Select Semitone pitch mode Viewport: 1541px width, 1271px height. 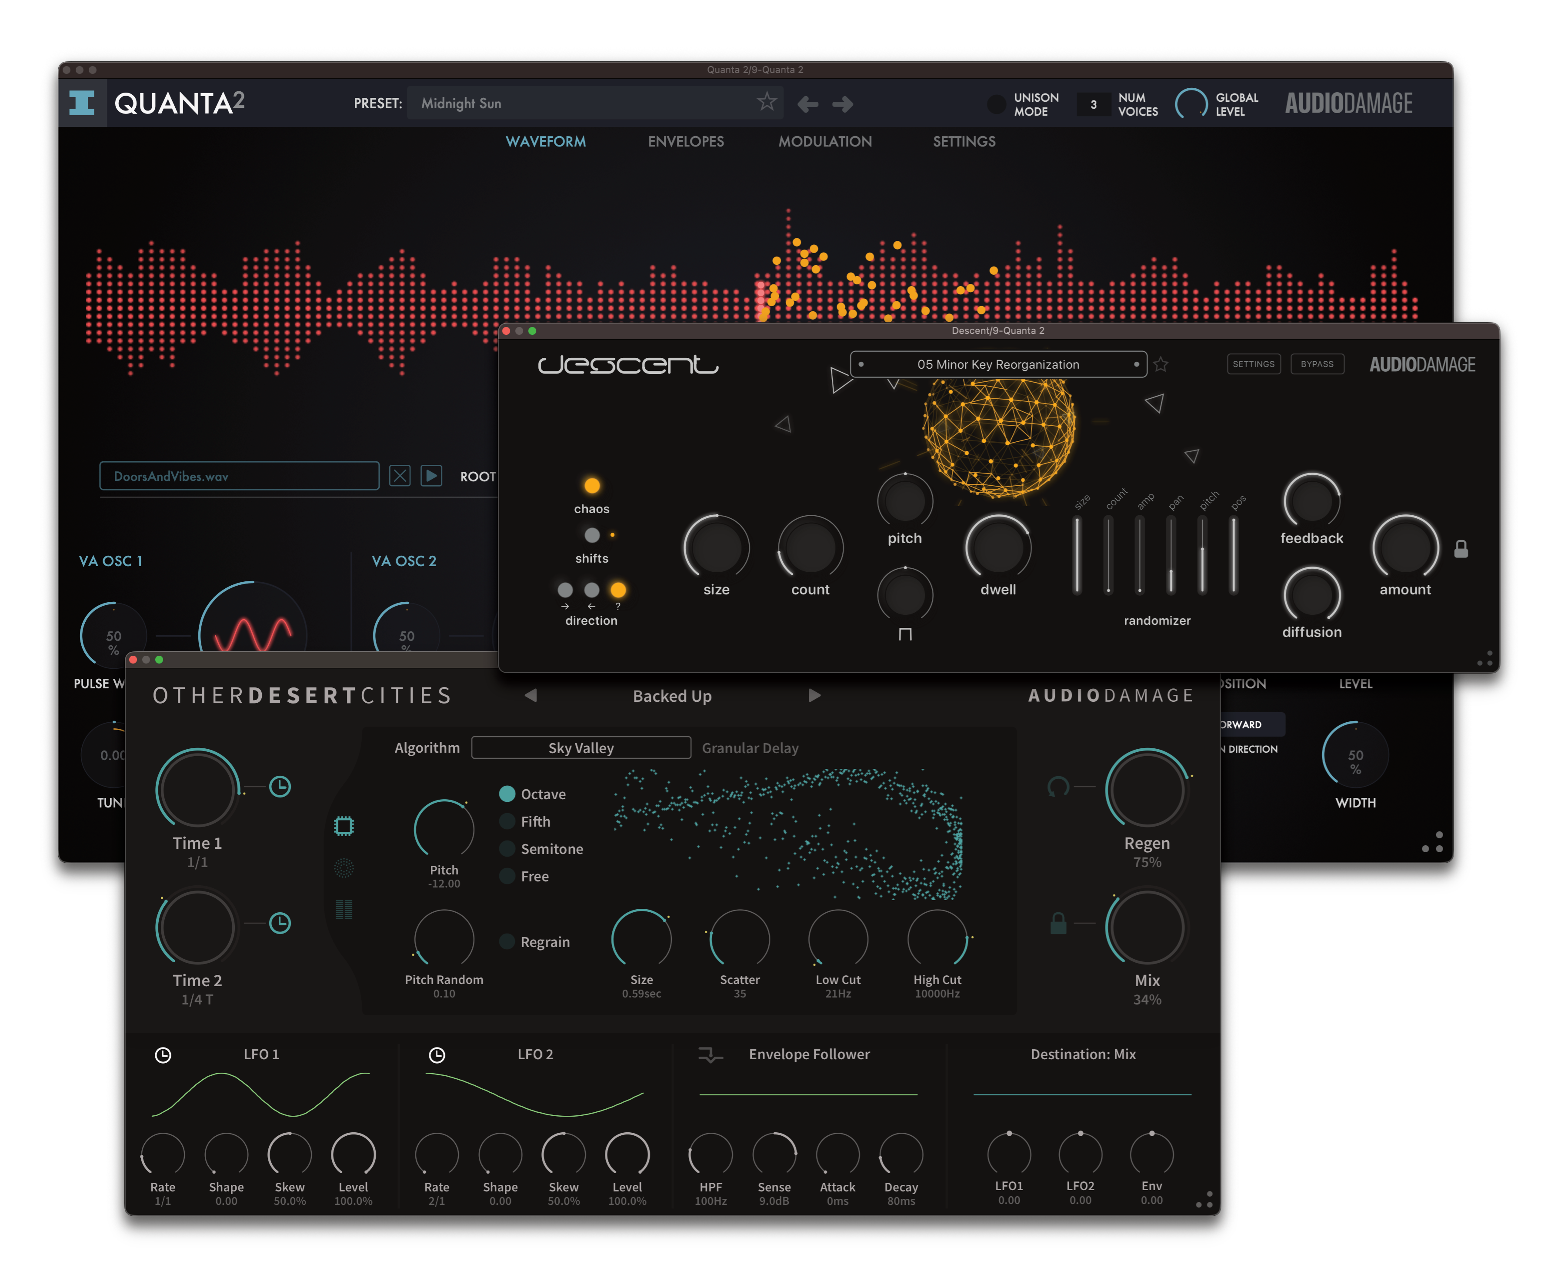[x=507, y=848]
